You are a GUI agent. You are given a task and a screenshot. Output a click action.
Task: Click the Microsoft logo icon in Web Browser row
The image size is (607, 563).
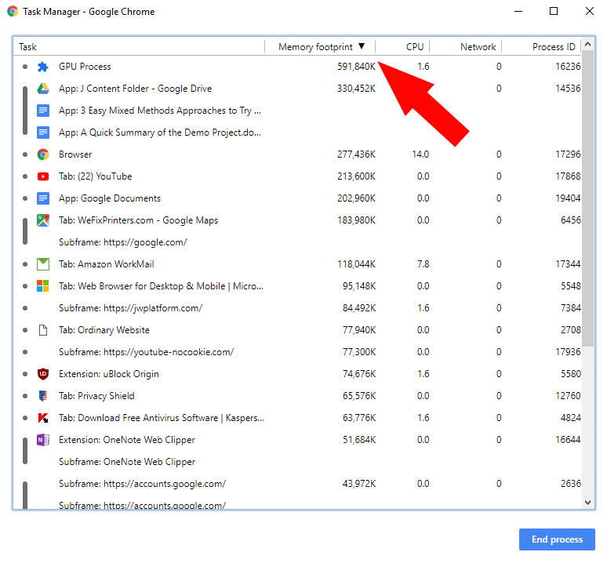(x=42, y=286)
